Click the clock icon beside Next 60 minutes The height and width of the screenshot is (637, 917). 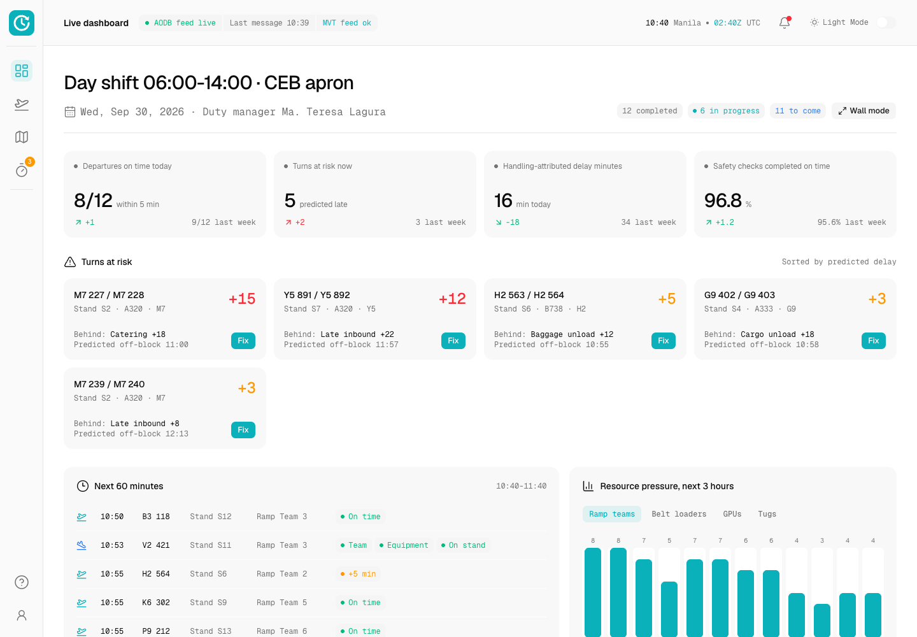[x=83, y=486]
